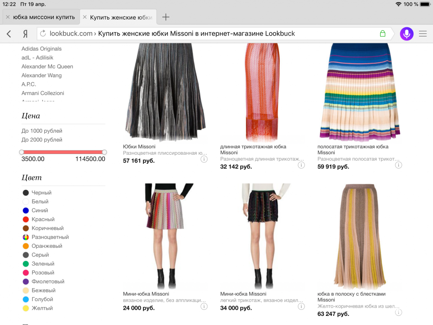Open the 'Юбки Missoni' product title
The height and width of the screenshot is (325, 433).
coord(139,146)
